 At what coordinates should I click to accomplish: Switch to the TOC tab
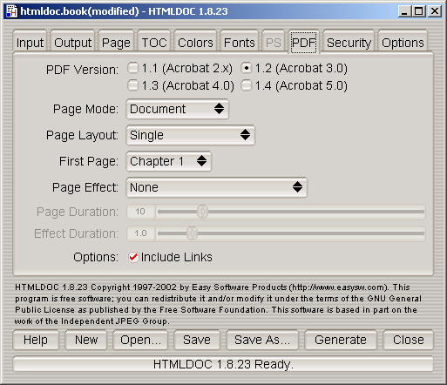point(154,42)
